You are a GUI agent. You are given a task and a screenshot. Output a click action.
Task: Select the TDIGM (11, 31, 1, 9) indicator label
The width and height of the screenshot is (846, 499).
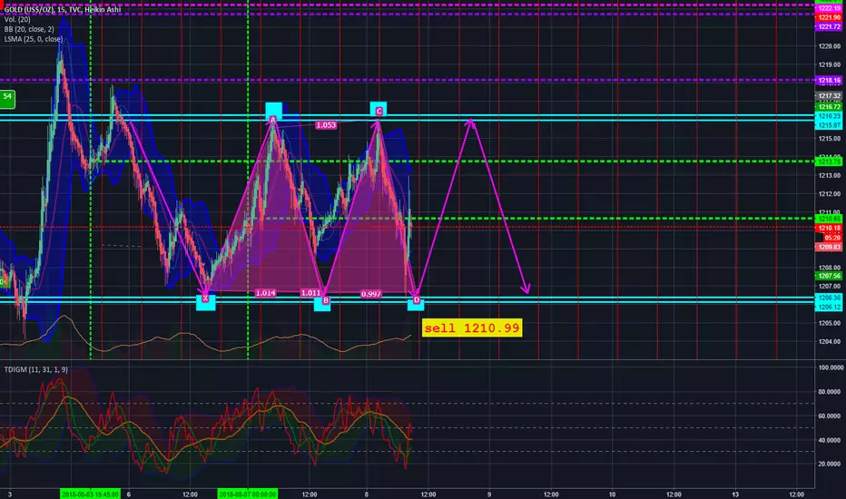coord(36,369)
